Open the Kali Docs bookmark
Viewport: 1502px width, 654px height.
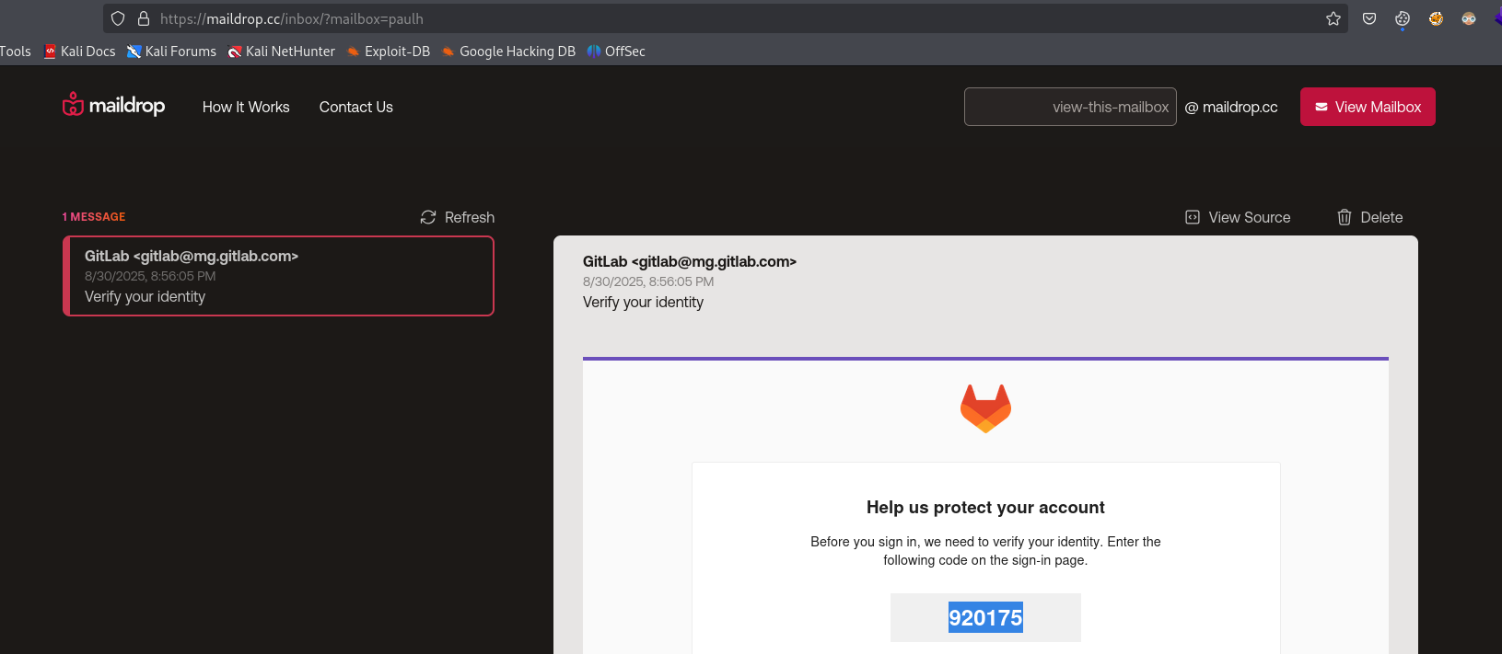point(80,52)
